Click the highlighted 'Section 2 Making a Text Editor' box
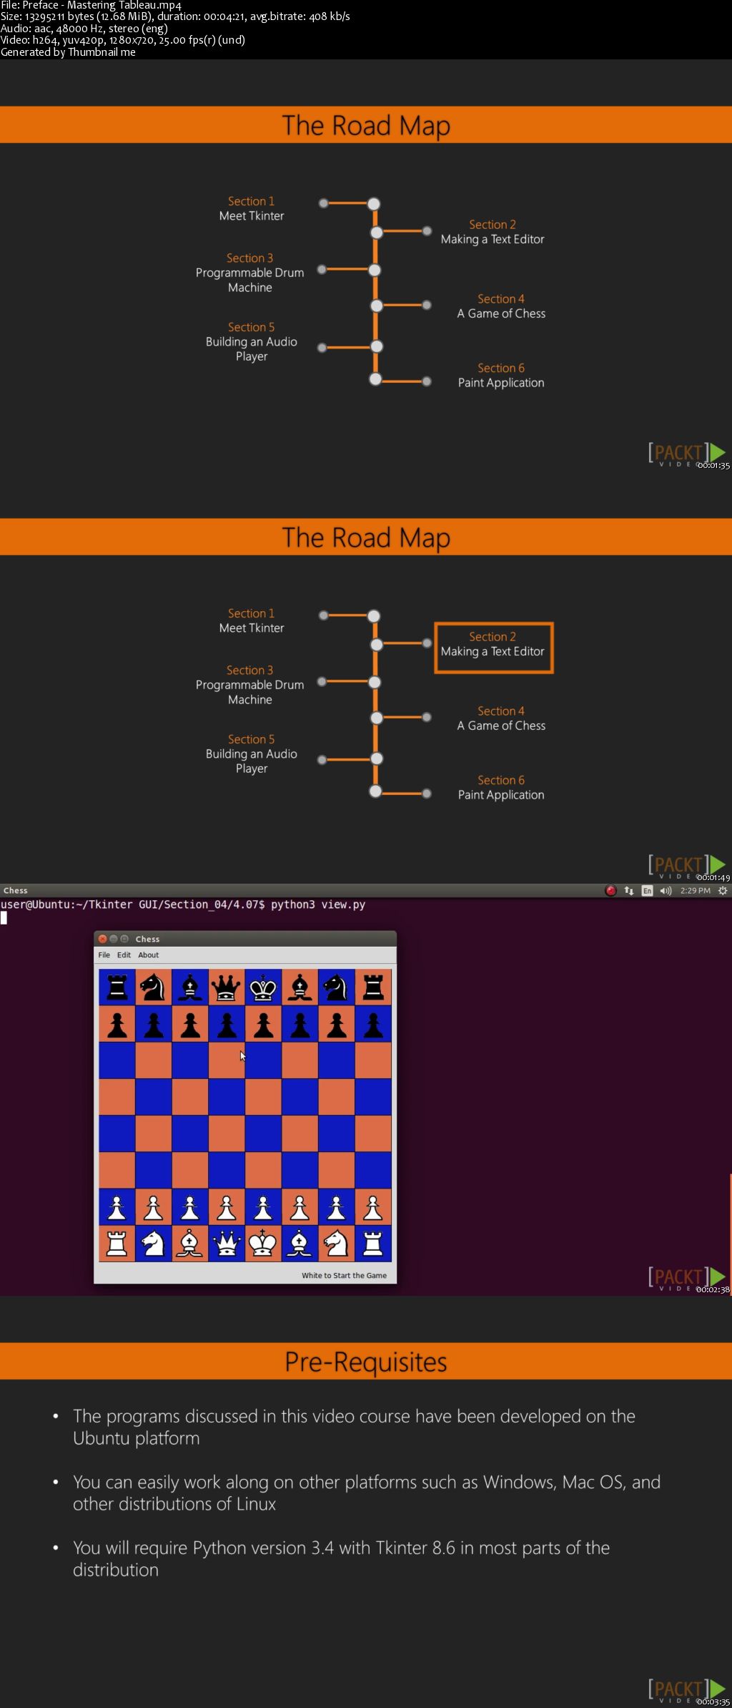This screenshot has height=1708, width=732. pyautogui.click(x=494, y=648)
